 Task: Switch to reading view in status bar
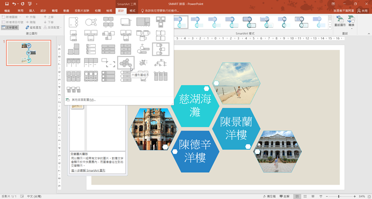[312, 196]
